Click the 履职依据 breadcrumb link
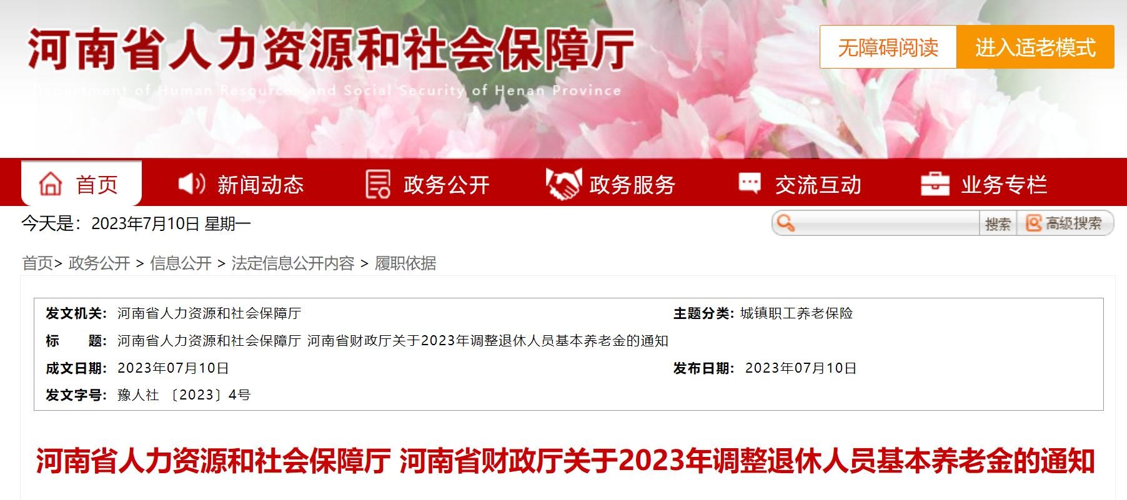The width and height of the screenshot is (1127, 500). coord(405,263)
